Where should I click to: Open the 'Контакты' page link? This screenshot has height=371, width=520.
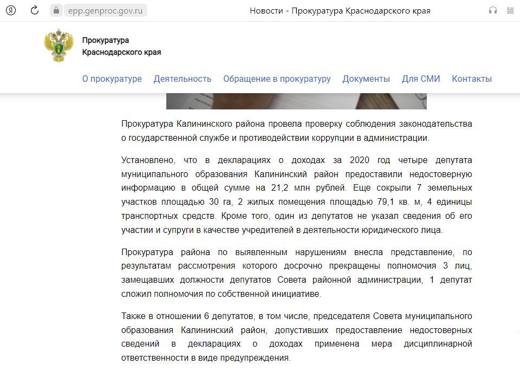[x=471, y=79]
